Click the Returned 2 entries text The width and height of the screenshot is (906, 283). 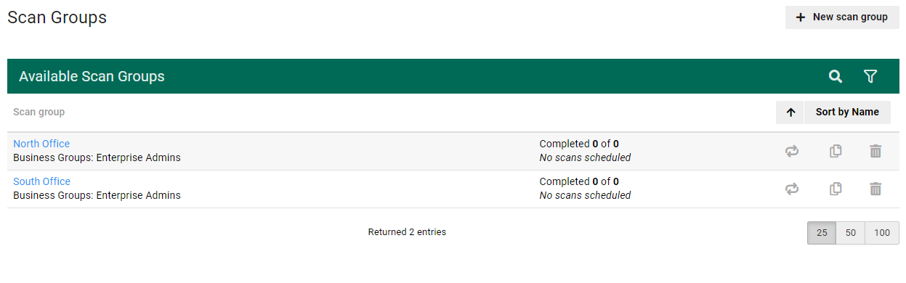coord(407,232)
